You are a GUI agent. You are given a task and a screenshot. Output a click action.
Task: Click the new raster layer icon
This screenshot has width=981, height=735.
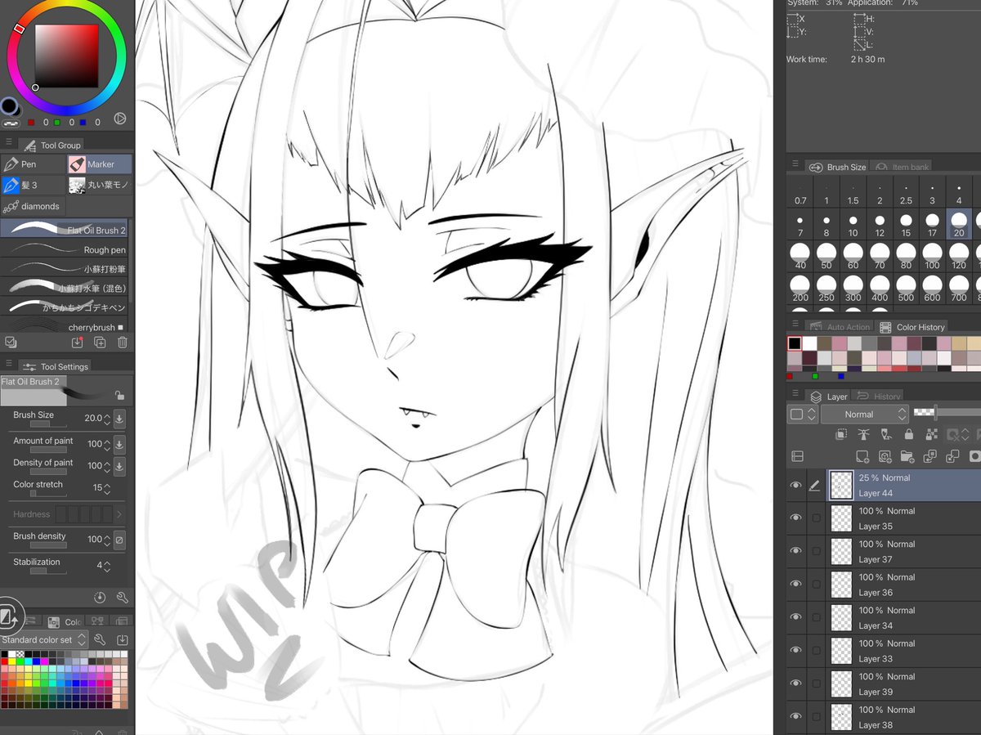pos(862,456)
